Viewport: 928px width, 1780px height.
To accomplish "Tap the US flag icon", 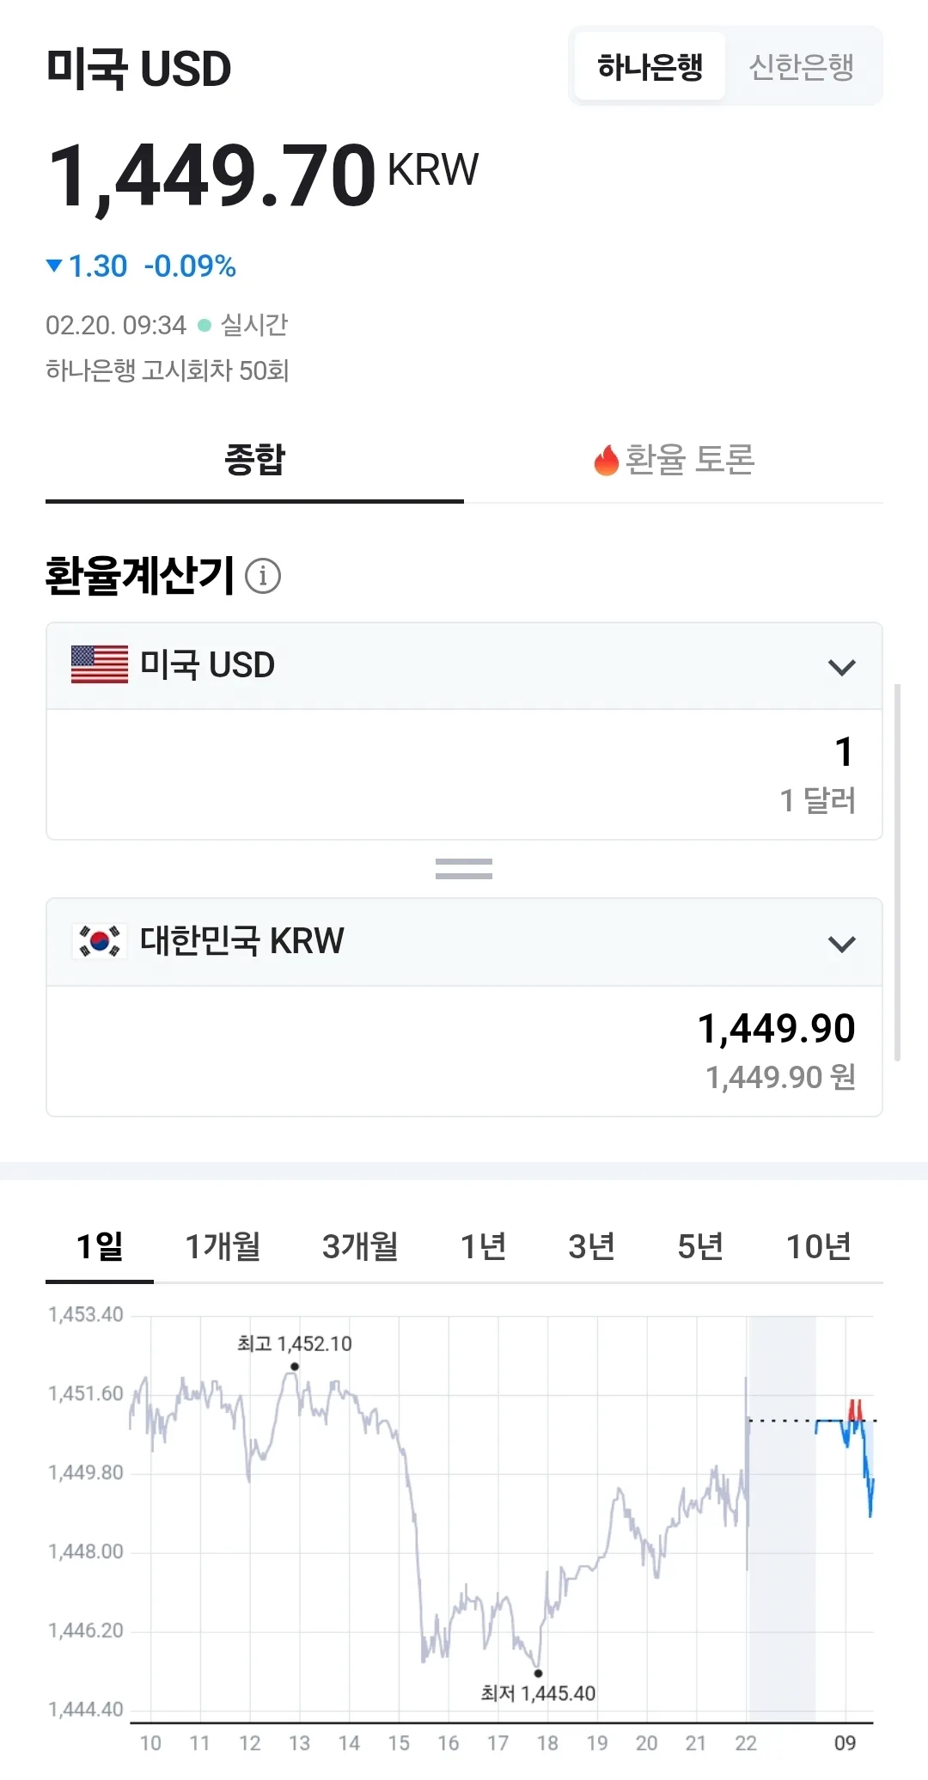I will pos(100,664).
